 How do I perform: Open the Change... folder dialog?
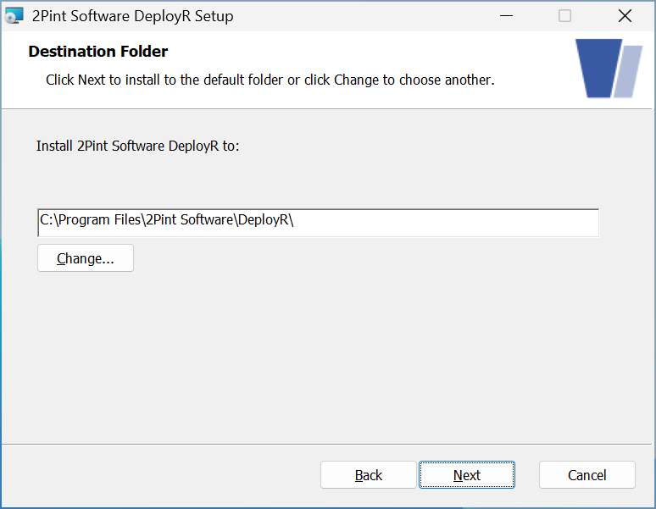click(x=86, y=258)
